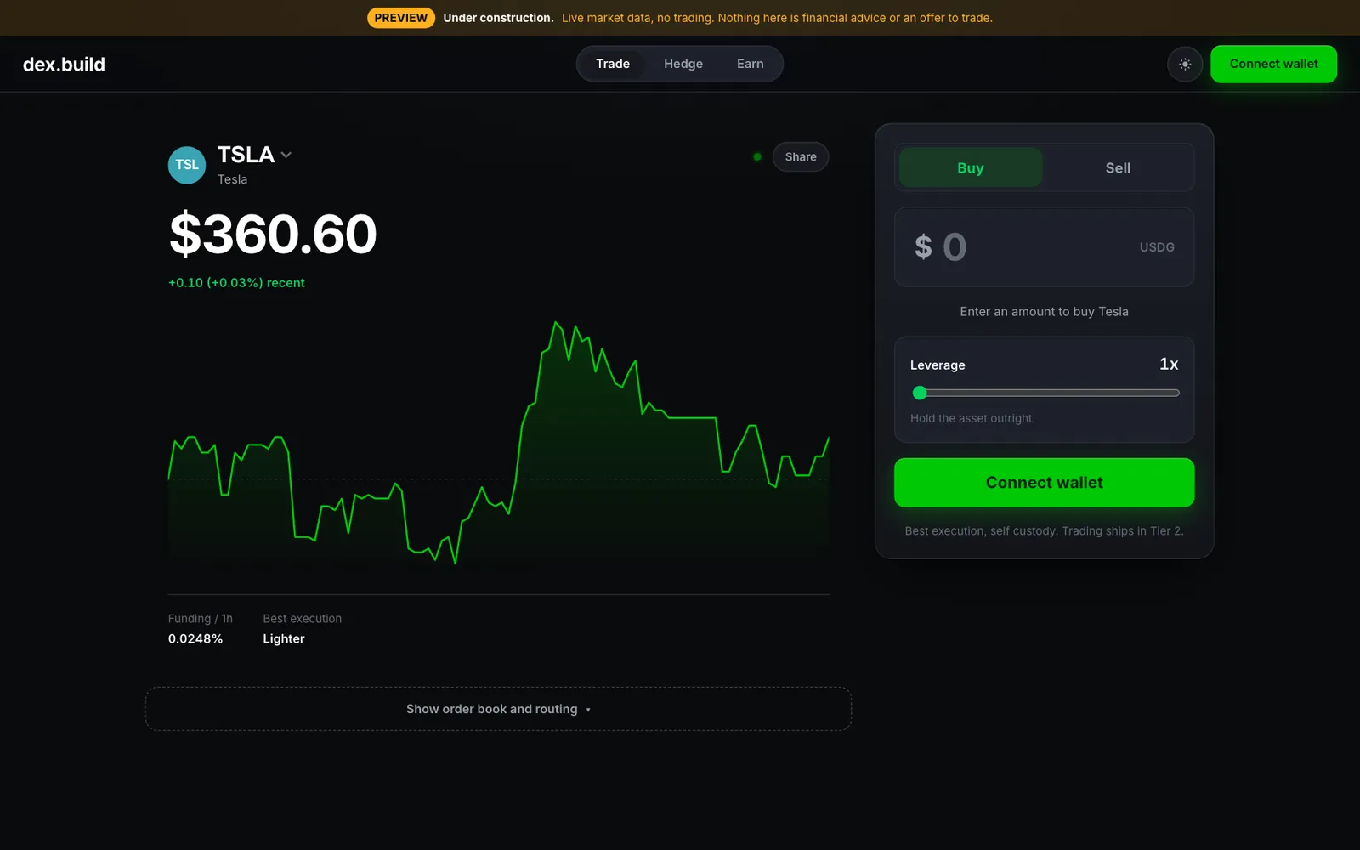Click the Funding / 1h label

coord(201,619)
